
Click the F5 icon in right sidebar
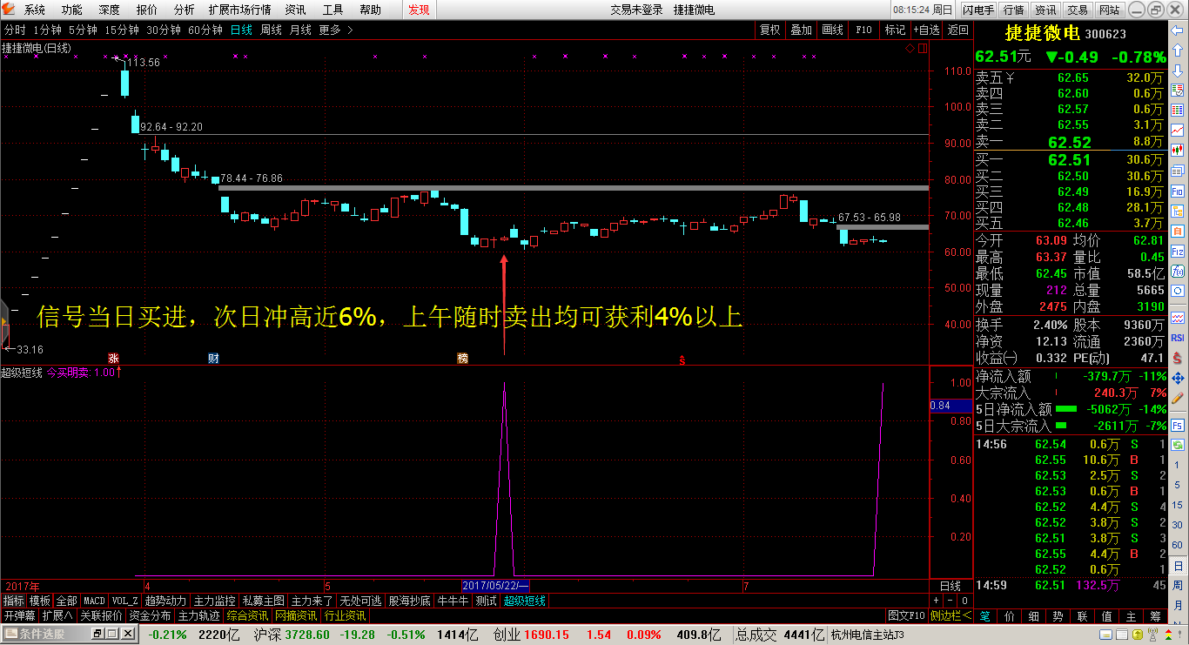click(x=1177, y=426)
